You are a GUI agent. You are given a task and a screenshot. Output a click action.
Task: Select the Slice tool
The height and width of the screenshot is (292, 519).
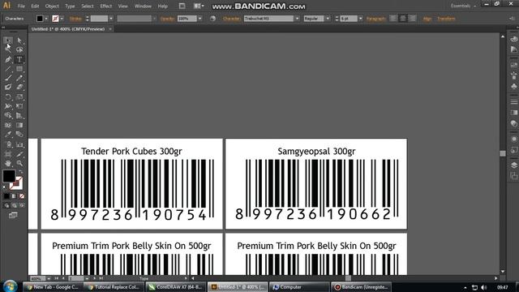(19, 154)
